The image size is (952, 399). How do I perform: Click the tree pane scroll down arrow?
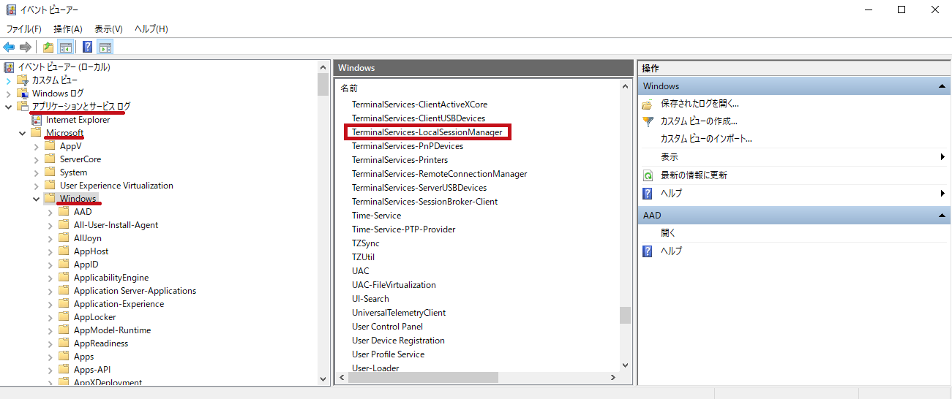(324, 379)
